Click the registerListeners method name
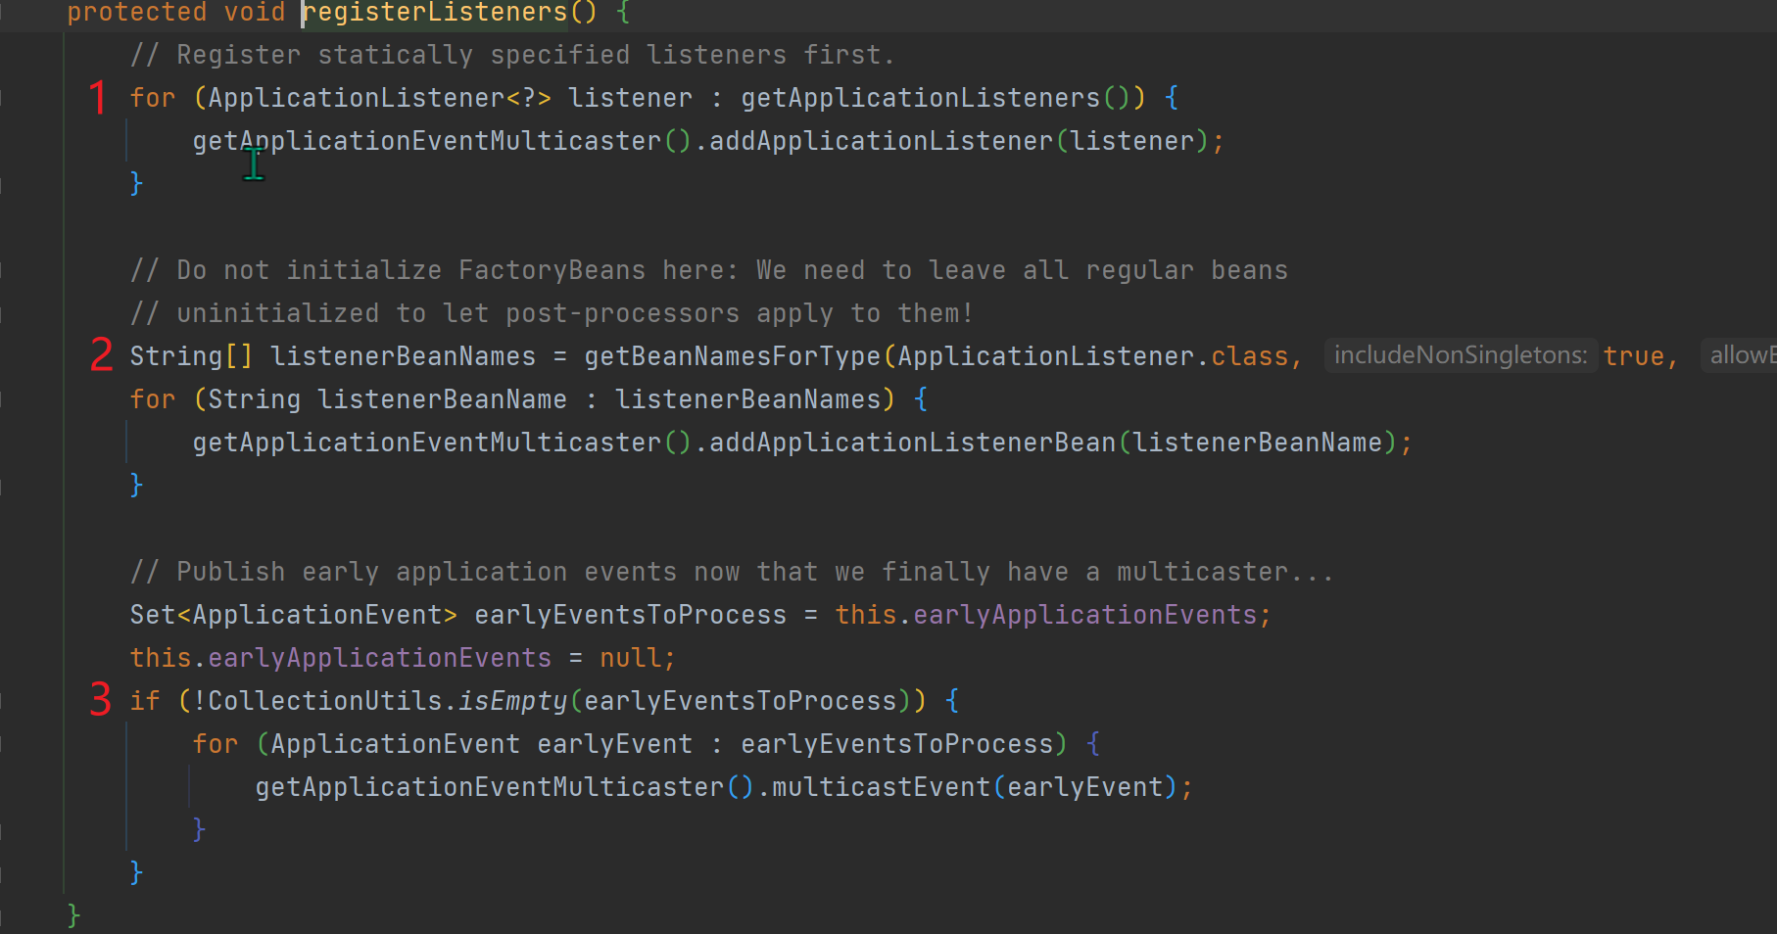Screen dimensions: 1777x934 [x=436, y=13]
